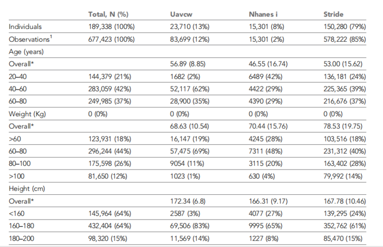Image resolution: width=383 pixels, height=247 pixels.
Task: Click the <160 height row label
Action: (x=17, y=212)
